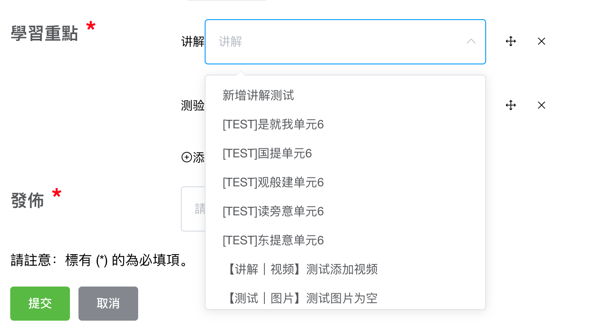Remove the 讲解 row with its X icon
Screen dimensions: 597x336
[542, 41]
